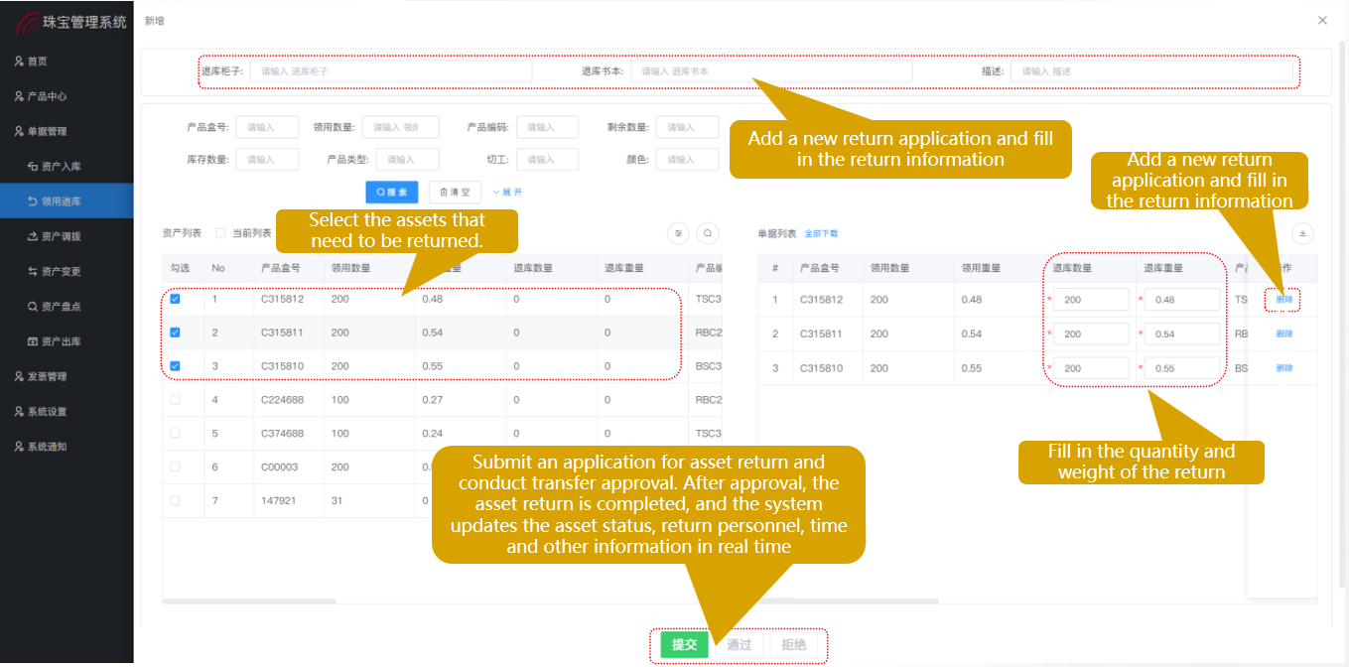
Task: Click the document list download icon
Action: 1303,233
